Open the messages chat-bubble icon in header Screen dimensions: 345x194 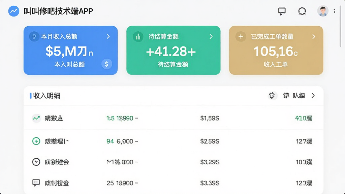pyautogui.click(x=282, y=11)
